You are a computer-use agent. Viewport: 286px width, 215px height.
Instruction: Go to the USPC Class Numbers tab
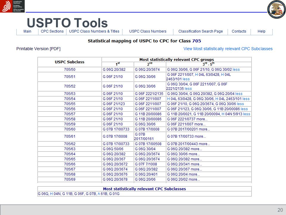point(148,31)
